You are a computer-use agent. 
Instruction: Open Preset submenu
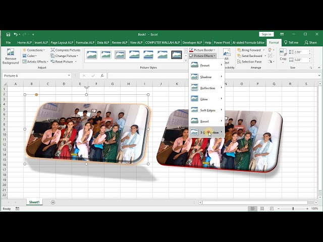click(206, 65)
